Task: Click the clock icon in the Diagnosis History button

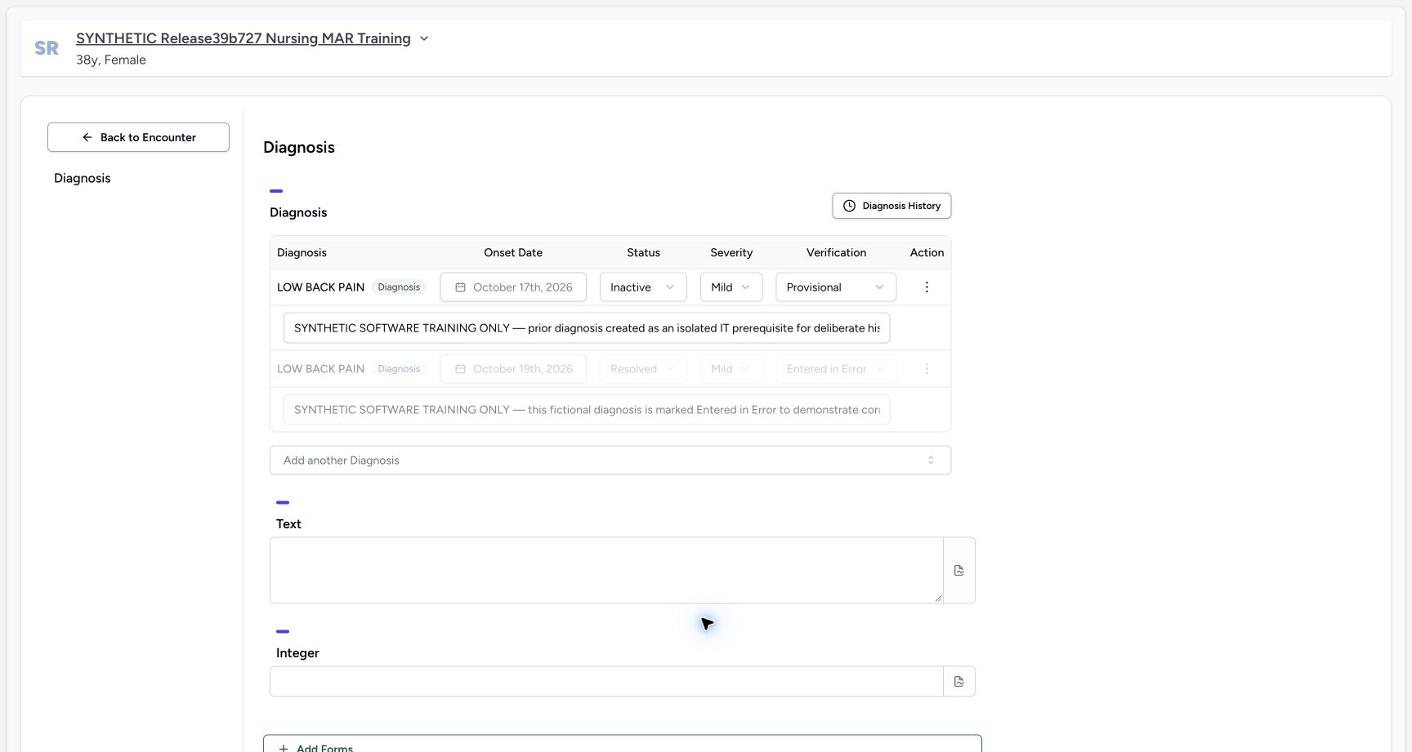Action: pyautogui.click(x=849, y=206)
